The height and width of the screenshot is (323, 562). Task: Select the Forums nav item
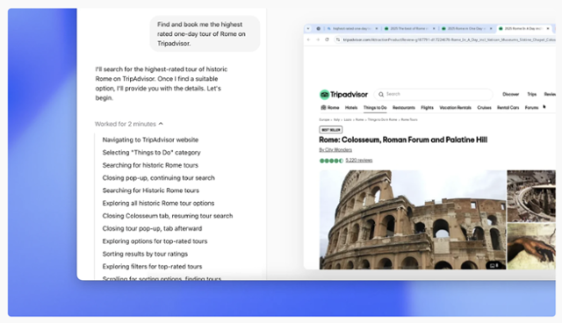point(531,107)
